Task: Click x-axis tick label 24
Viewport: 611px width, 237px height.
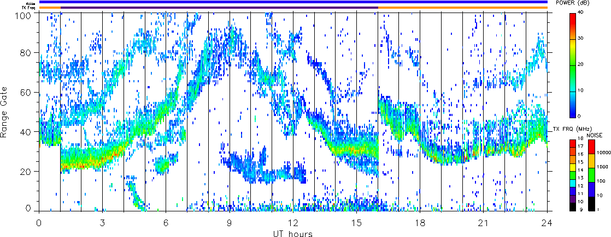Action: point(547,223)
